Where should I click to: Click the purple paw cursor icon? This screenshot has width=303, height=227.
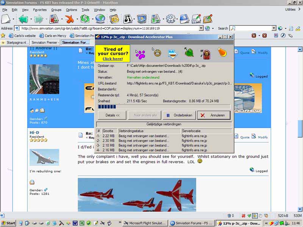(x=141, y=54)
